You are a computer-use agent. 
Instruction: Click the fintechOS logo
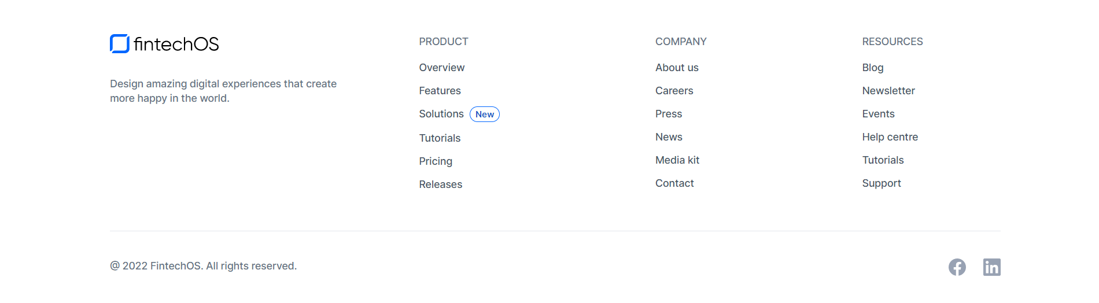(164, 44)
